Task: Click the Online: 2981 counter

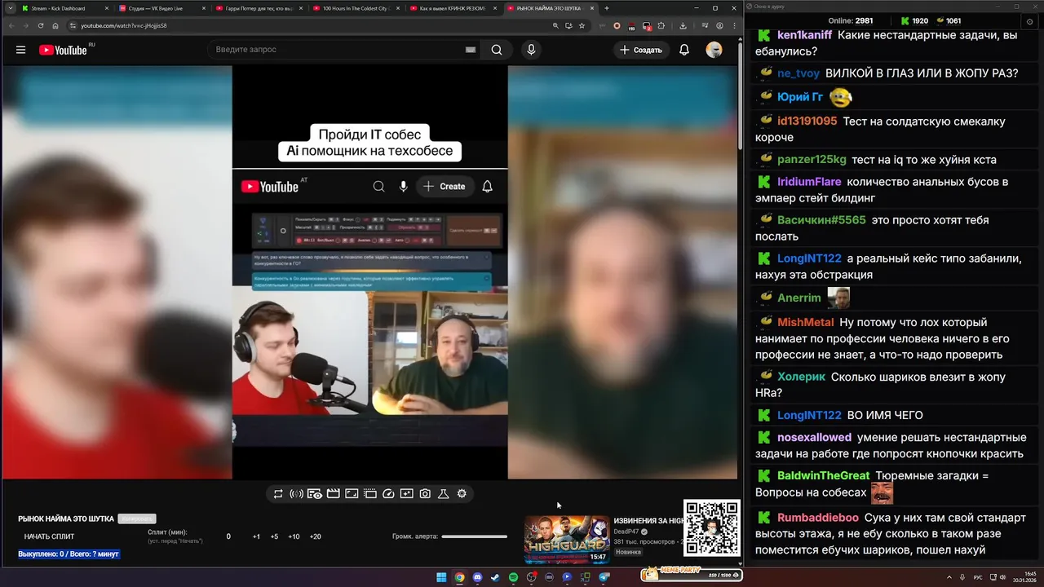Action: click(x=851, y=20)
